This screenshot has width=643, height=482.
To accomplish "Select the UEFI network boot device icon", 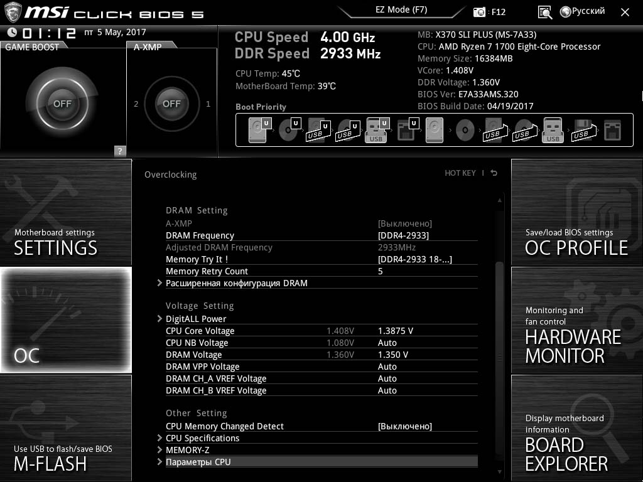I will pos(407,130).
